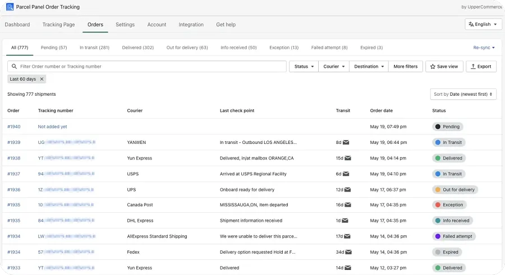Show Out for delivery (63) shipments
This screenshot has width=505, height=275.
[187, 48]
